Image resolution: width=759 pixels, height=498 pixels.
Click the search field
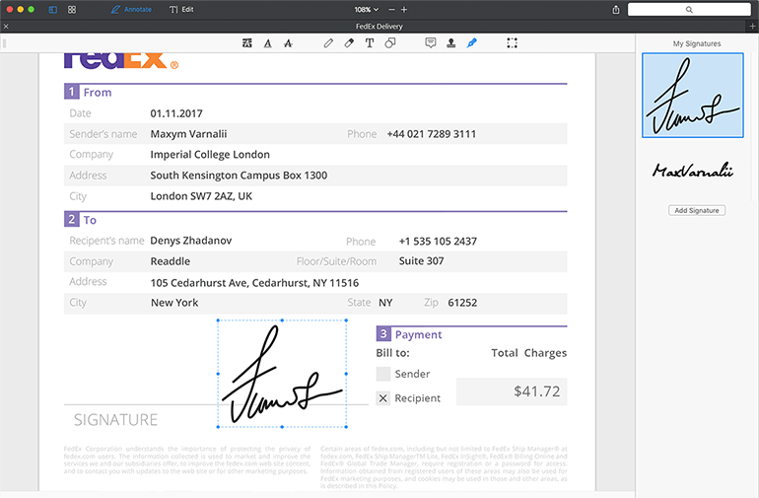689,10
